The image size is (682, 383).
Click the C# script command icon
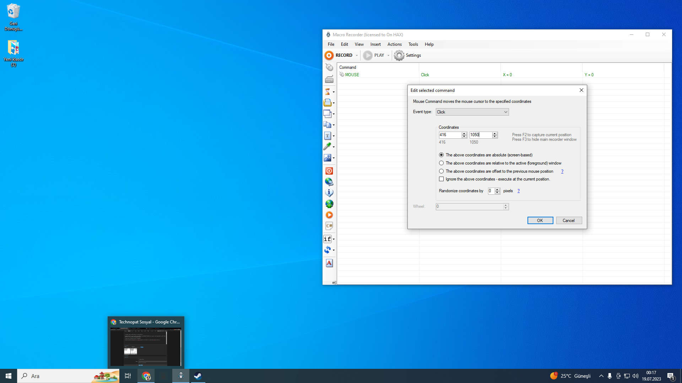pos(329,226)
